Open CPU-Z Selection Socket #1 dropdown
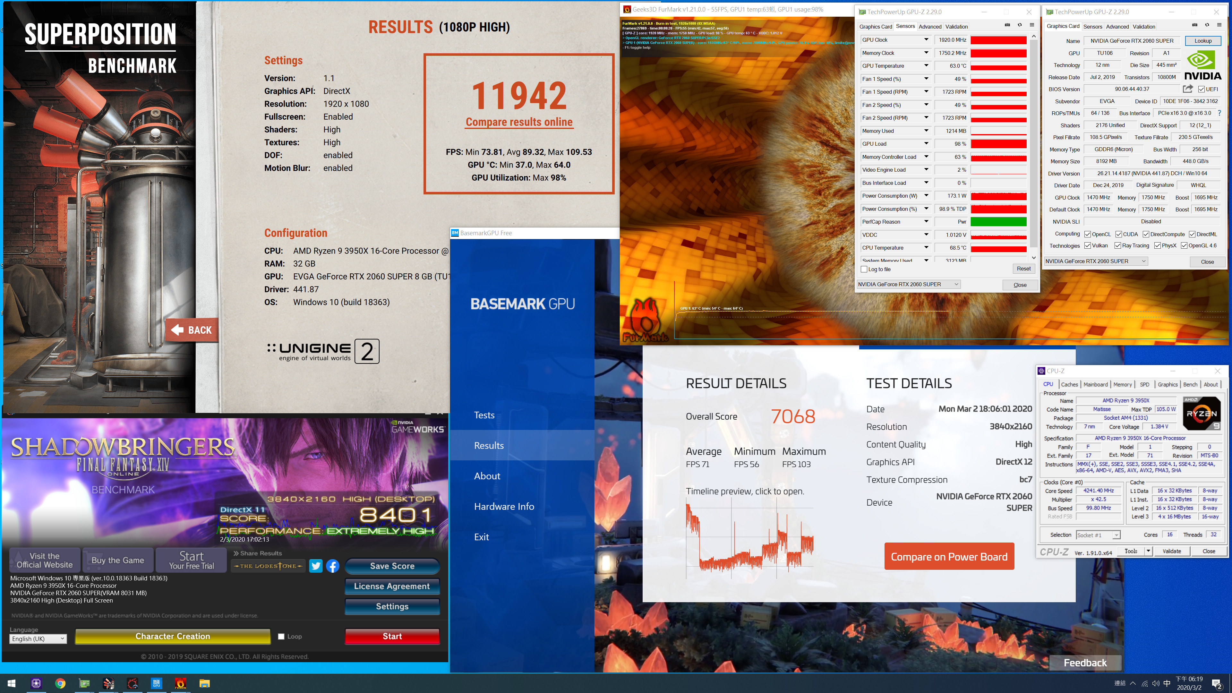This screenshot has height=693, width=1232. coord(1098,535)
